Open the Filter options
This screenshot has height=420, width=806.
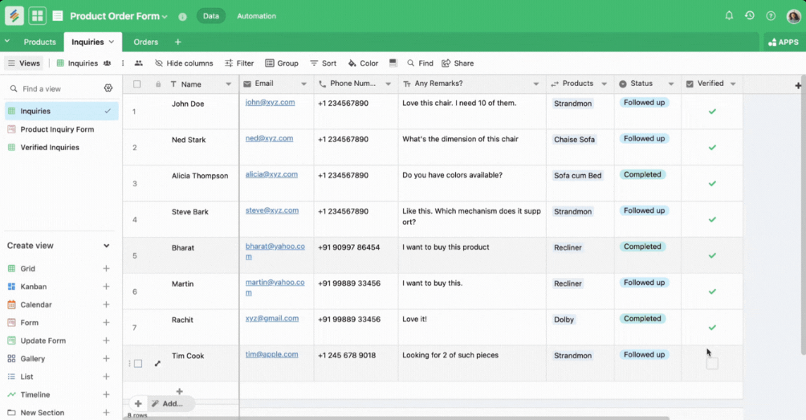pos(239,63)
